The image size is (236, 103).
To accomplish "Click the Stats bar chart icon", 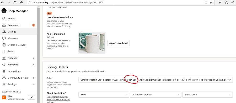I will point(4,51).
